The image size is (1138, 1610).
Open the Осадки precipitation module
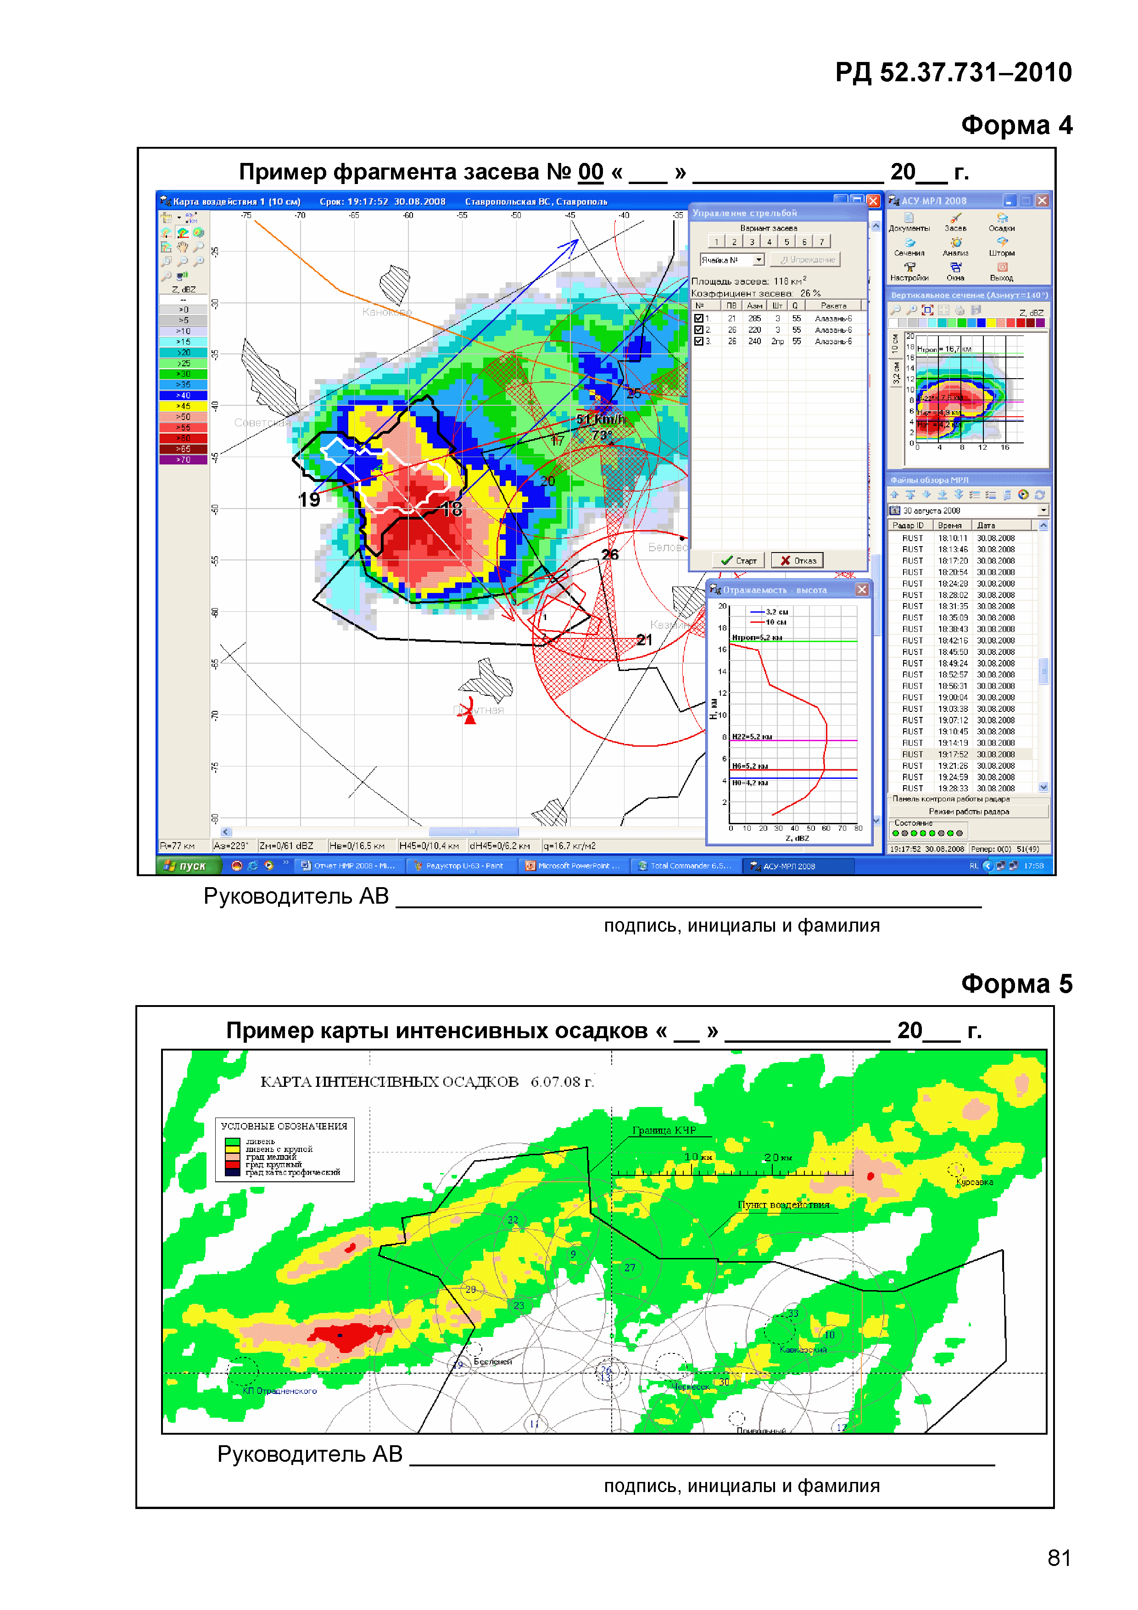click(1001, 222)
